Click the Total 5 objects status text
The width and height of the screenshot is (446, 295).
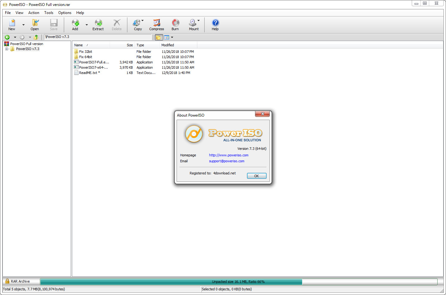34,289
